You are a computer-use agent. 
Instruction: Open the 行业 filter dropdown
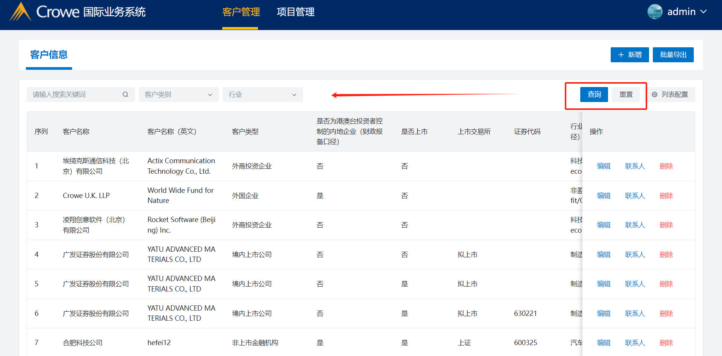(x=262, y=95)
